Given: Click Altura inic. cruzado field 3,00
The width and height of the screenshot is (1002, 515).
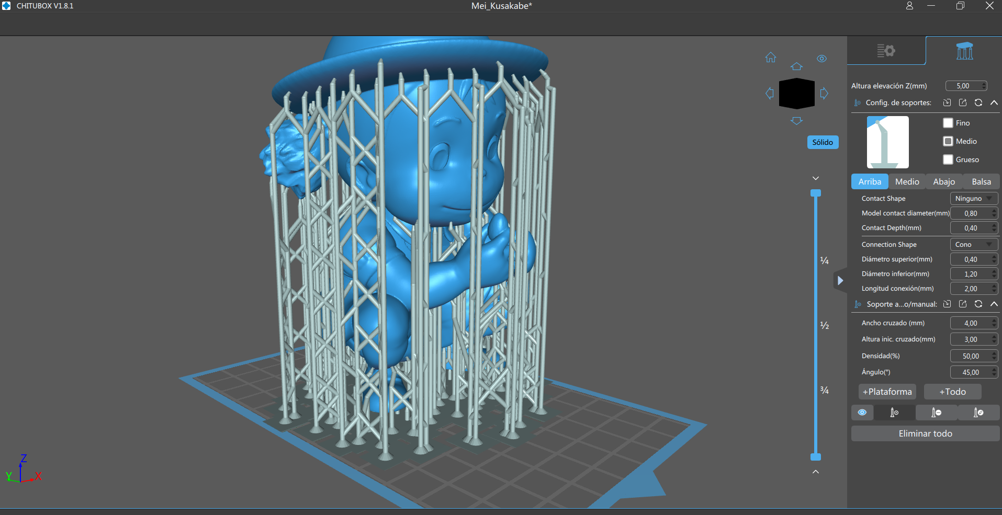Looking at the screenshot, I should pyautogui.click(x=974, y=339).
